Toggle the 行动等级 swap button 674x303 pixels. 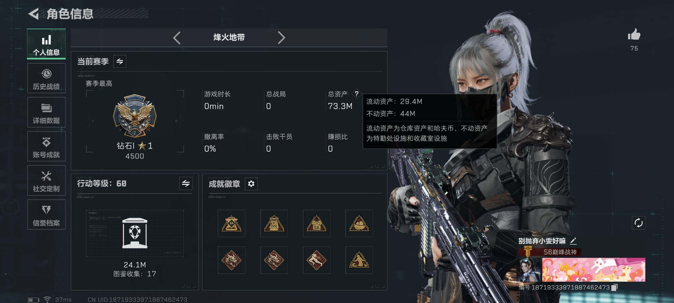click(x=186, y=183)
